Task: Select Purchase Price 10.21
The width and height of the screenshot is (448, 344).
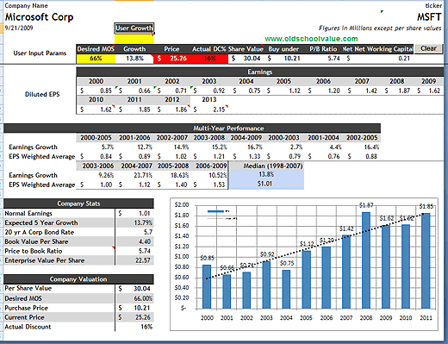Action: pyautogui.click(x=134, y=308)
